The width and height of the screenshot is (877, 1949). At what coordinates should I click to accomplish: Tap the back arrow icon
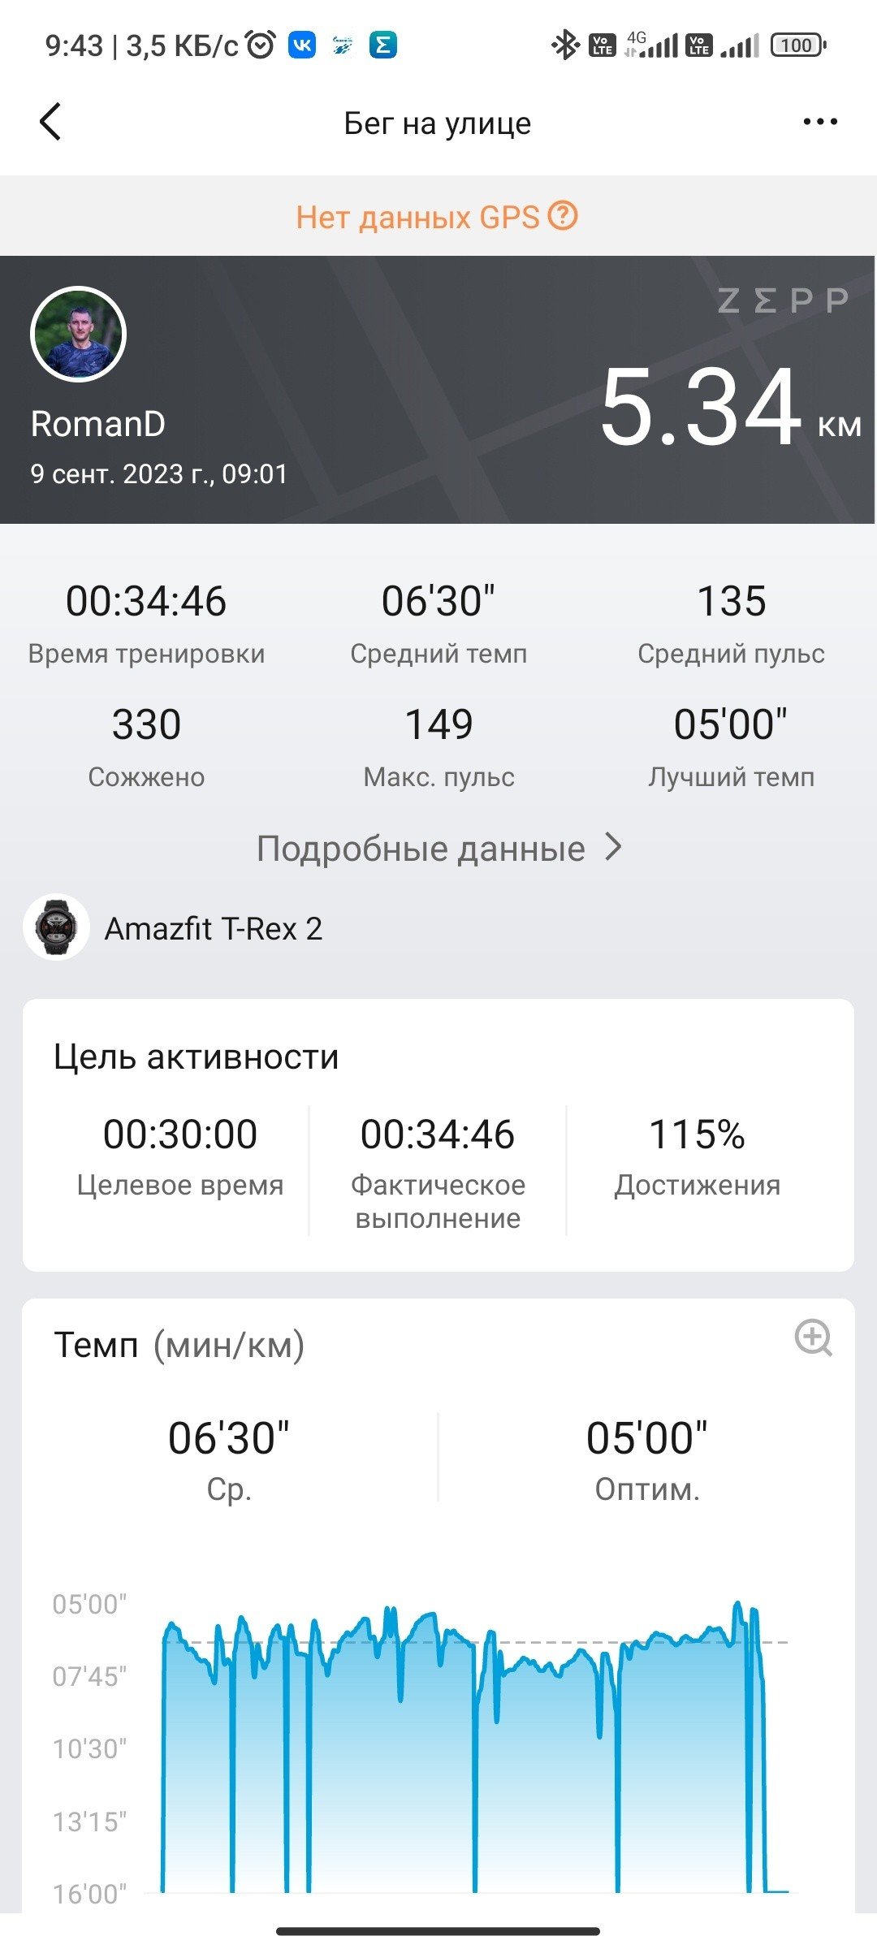click(50, 122)
